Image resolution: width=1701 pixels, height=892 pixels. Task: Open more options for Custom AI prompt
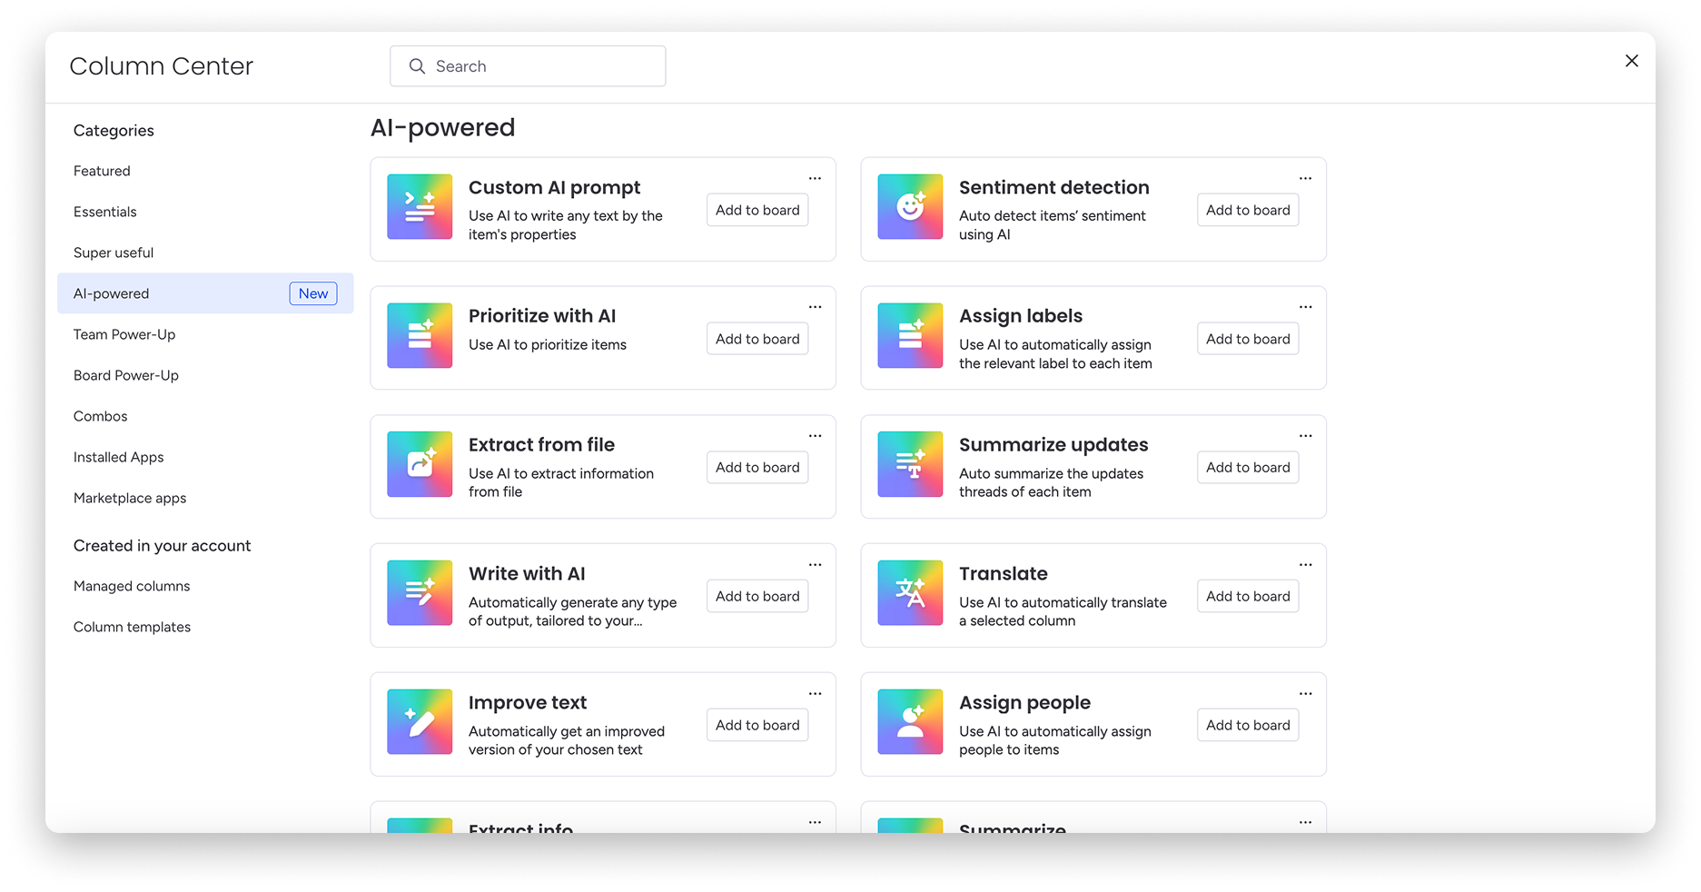815,178
